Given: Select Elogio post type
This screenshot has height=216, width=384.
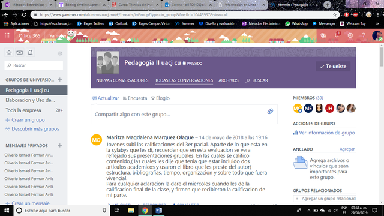Looking at the screenshot, I should [x=160, y=98].
